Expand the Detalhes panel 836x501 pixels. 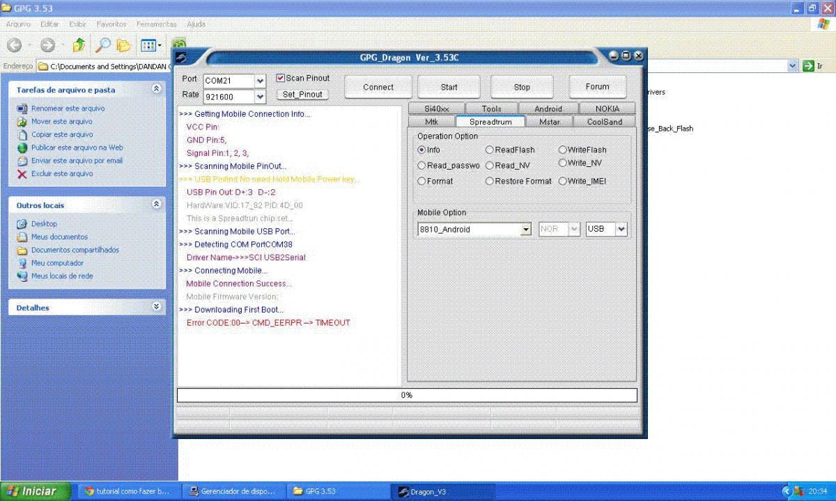[x=156, y=307]
